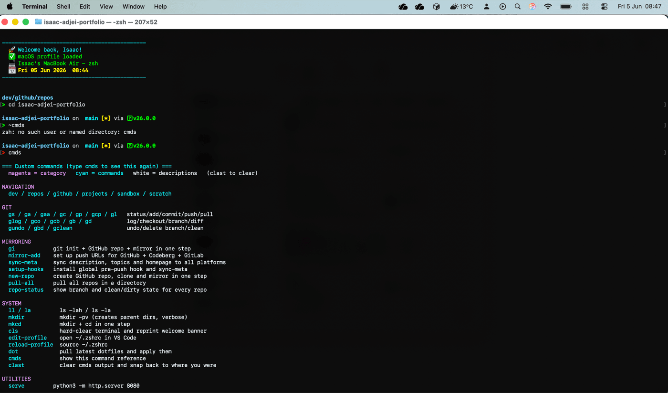This screenshot has height=393, width=668.
Task: Click the 'repo-status' command name
Action: tap(26, 290)
